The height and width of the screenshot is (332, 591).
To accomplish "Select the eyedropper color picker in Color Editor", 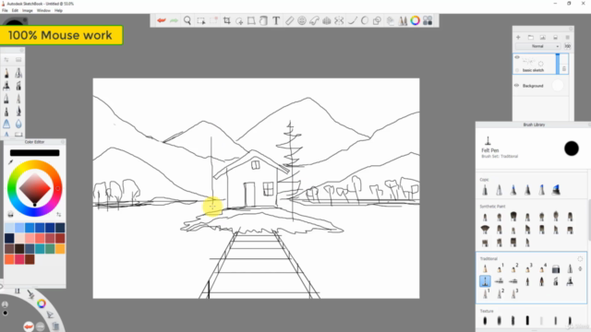I will tap(10, 162).
